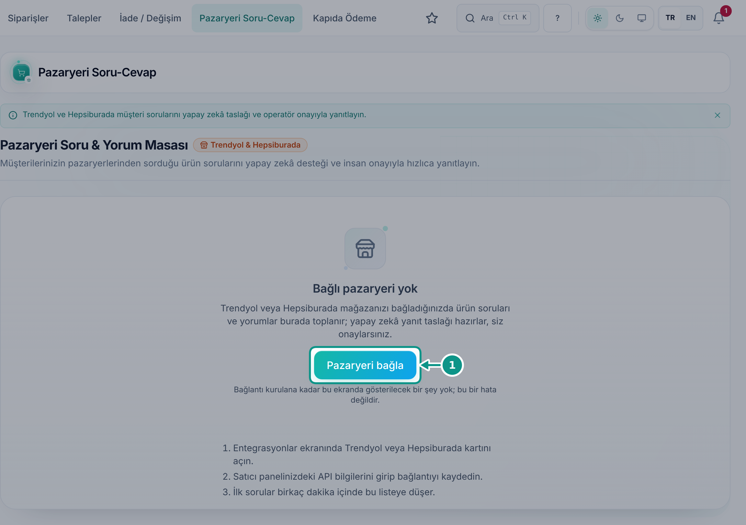746x525 pixels.
Task: Click the note Bağlantı kurulana kadar
Action: point(365,395)
